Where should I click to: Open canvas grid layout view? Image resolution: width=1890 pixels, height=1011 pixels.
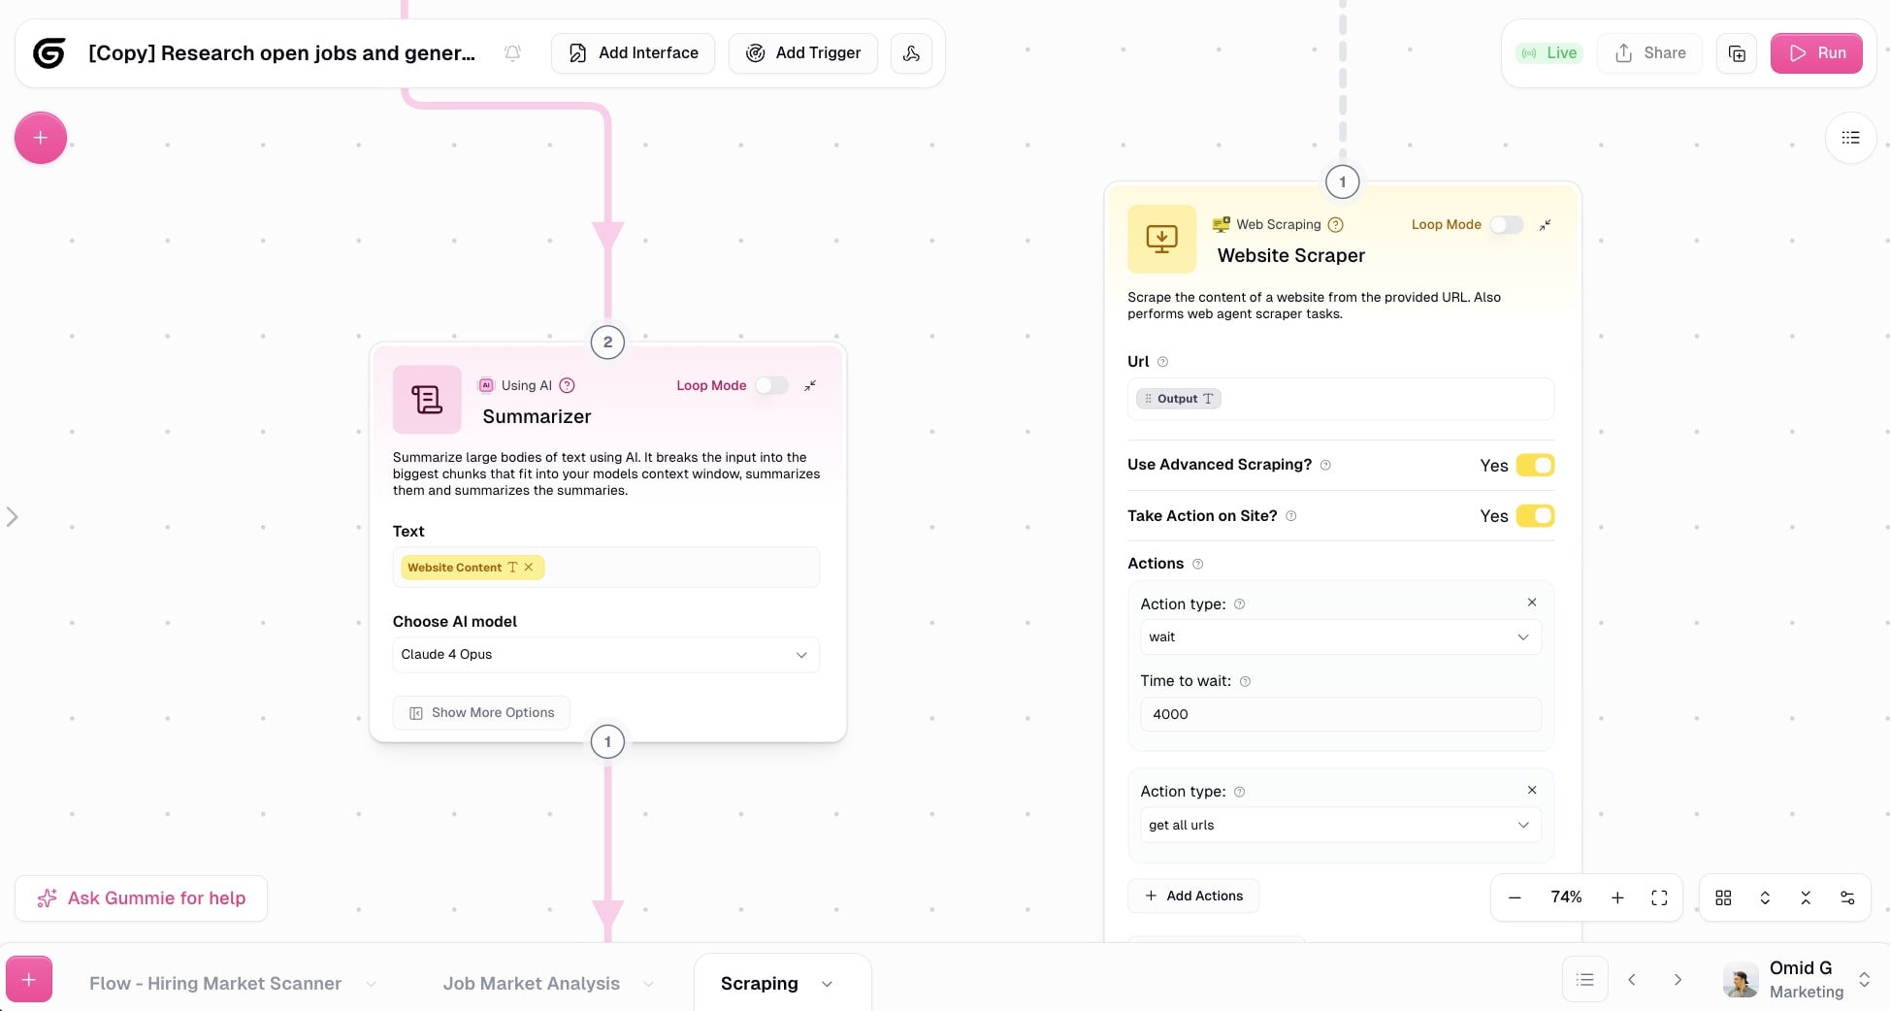tap(1723, 897)
